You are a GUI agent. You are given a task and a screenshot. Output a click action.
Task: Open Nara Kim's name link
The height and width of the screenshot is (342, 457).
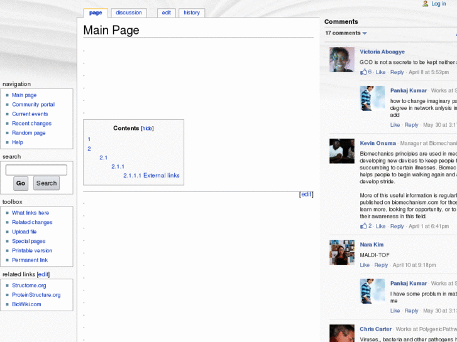click(x=372, y=245)
